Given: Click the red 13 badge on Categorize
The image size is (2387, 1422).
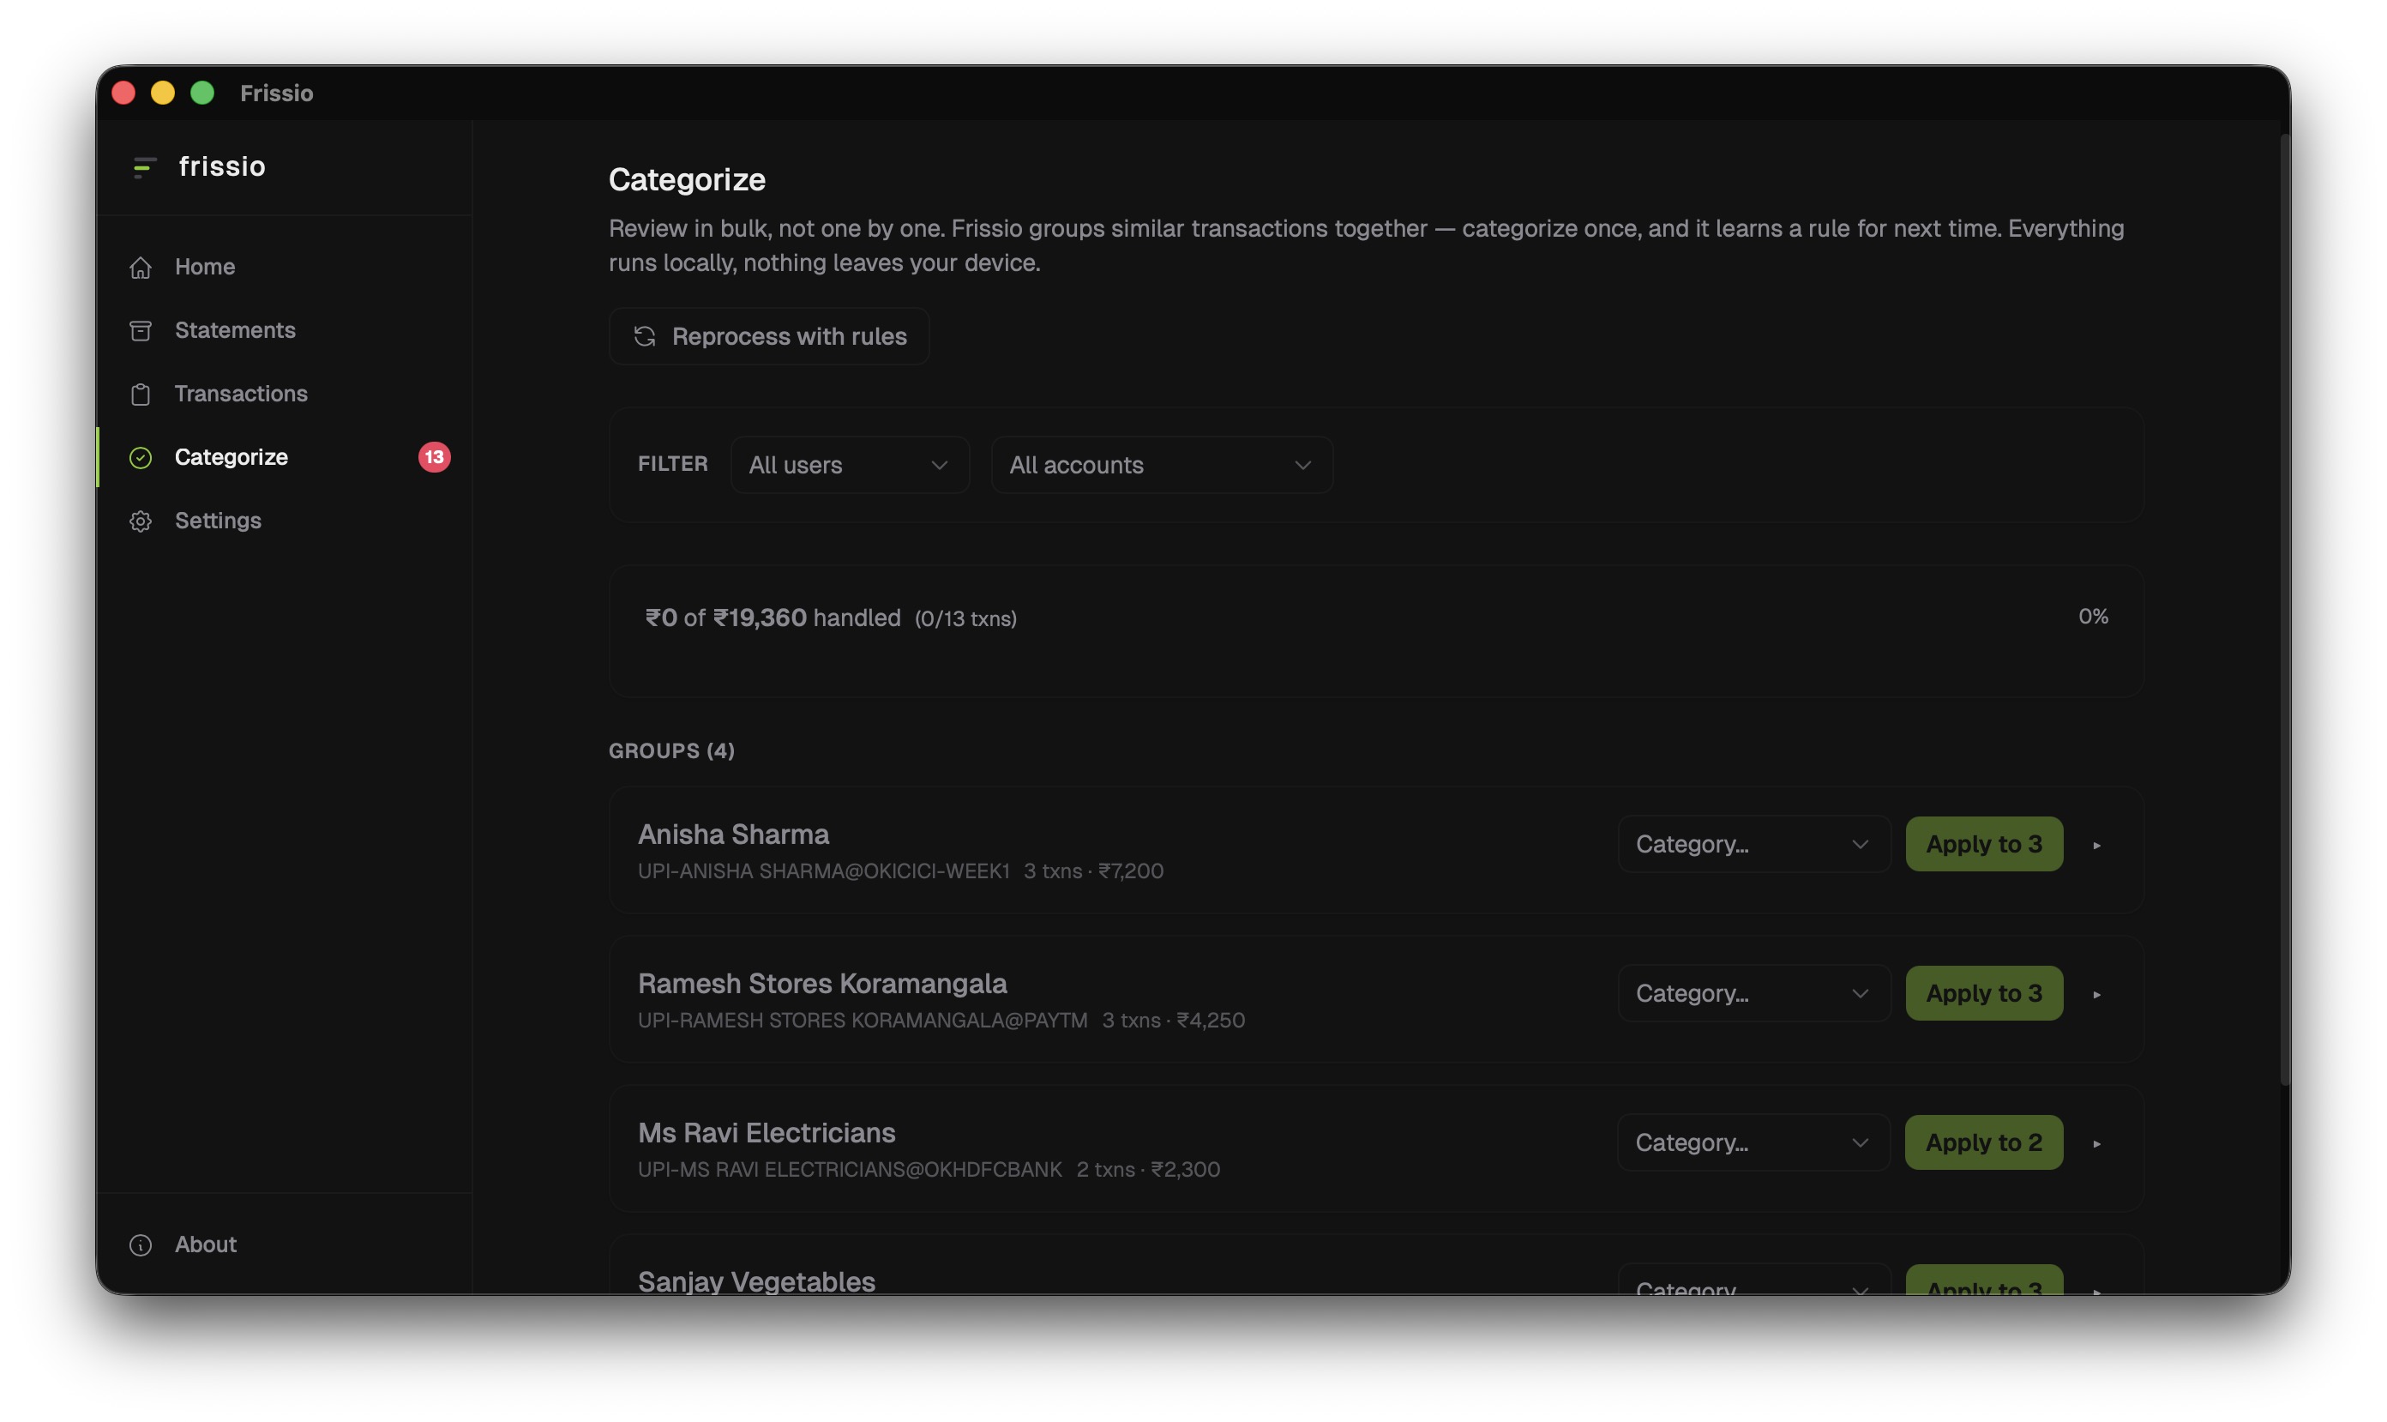Looking at the screenshot, I should pyautogui.click(x=434, y=457).
